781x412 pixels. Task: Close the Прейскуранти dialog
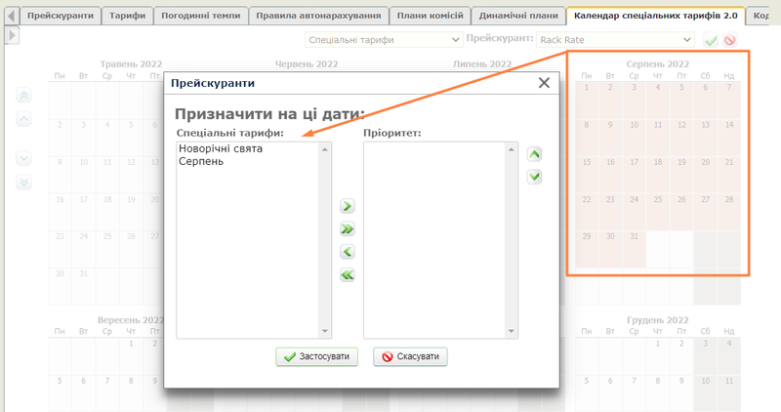[544, 84]
